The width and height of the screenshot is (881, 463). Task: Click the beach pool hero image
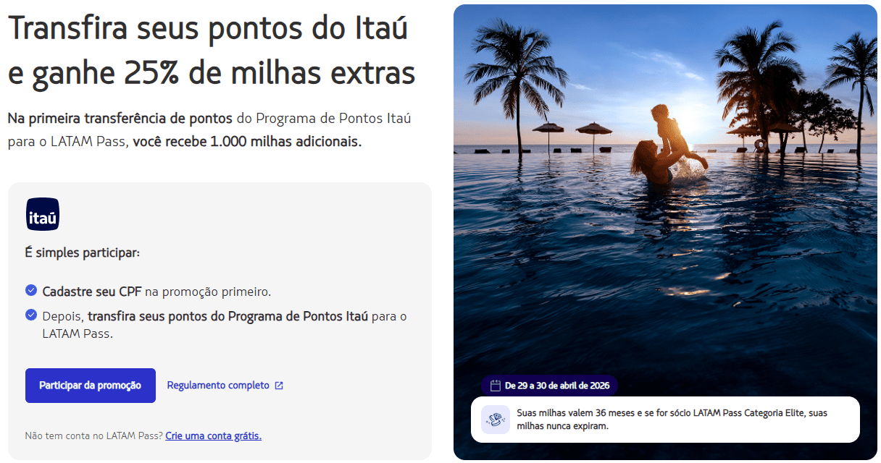click(665, 231)
